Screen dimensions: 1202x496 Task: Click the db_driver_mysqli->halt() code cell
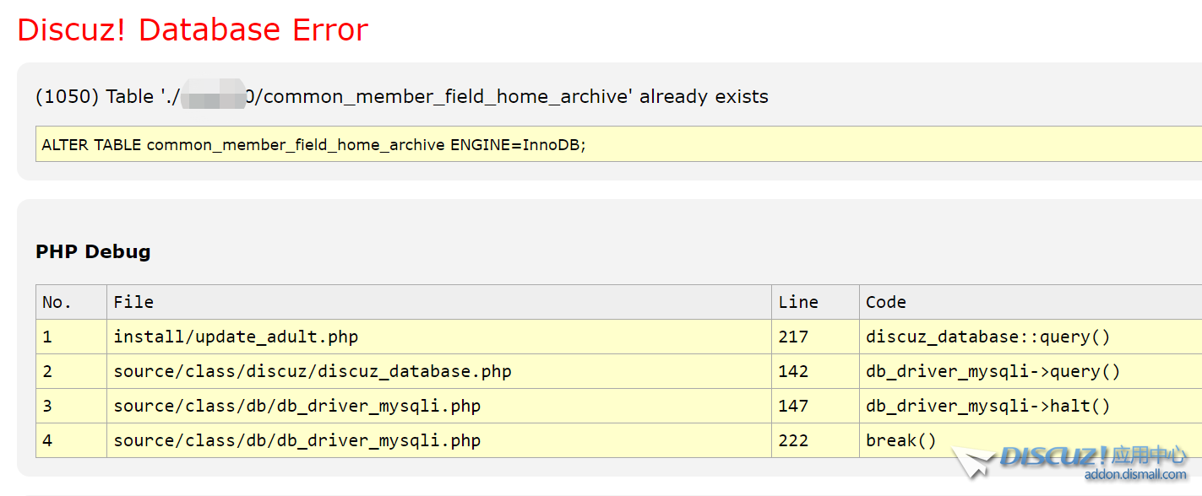pos(987,406)
